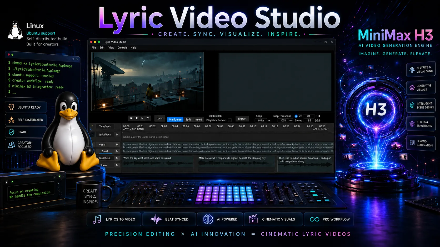Click the 00:00:00:00 timecode display
440x247 pixels.
[216, 116]
